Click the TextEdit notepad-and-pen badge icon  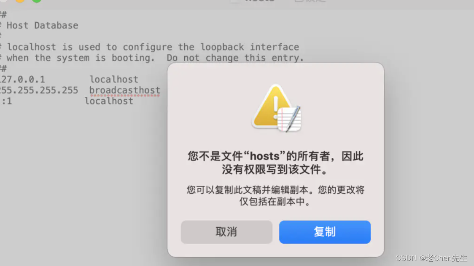pyautogui.click(x=289, y=119)
